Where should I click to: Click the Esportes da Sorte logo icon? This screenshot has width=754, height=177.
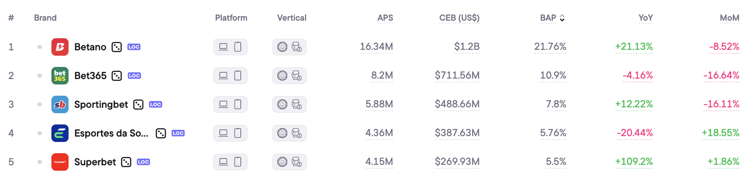point(60,133)
